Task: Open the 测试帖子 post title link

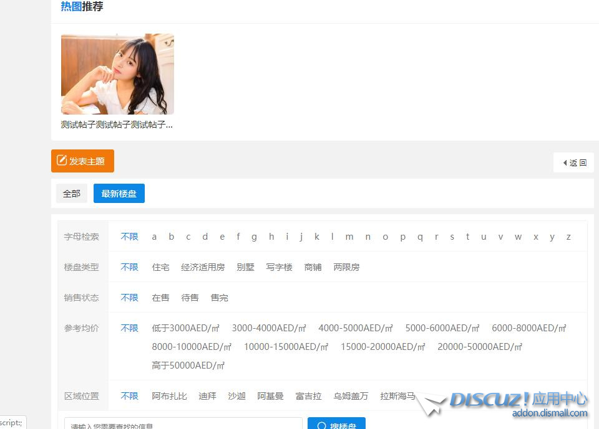Action: (117, 125)
